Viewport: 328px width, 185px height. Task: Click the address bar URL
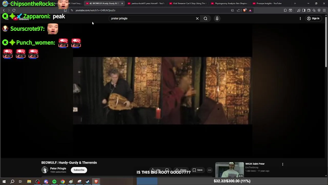pos(95,10)
